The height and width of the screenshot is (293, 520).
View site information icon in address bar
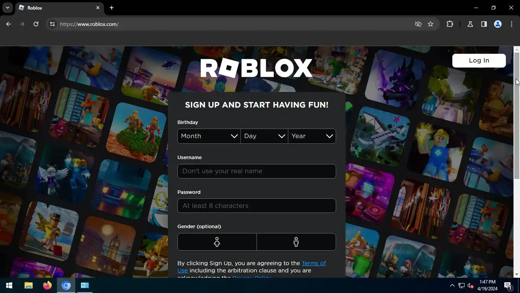click(x=52, y=24)
